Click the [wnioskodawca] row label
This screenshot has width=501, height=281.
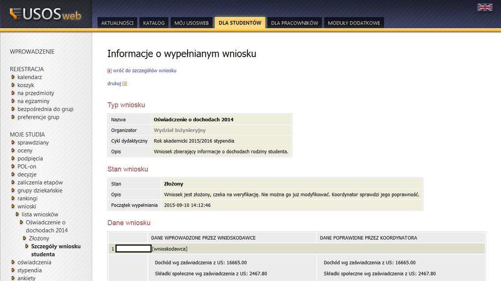[x=169, y=249]
